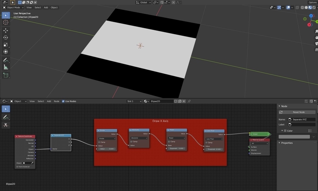Select the Add Cube tool
318x191 pixels.
6,75
